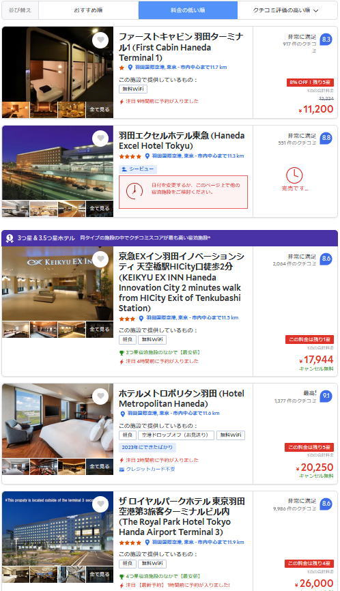Click award badge icon in purple banner
The width and height of the screenshot is (340, 591).
click(x=10, y=238)
